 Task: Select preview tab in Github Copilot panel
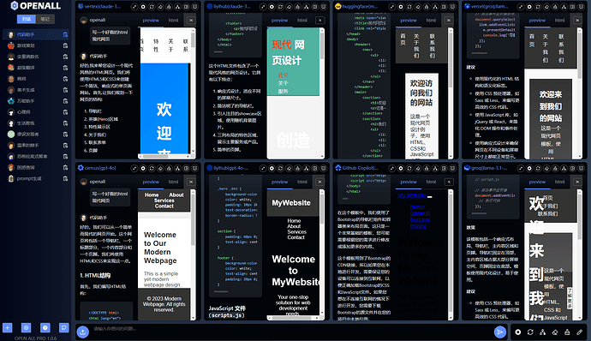[409, 182]
